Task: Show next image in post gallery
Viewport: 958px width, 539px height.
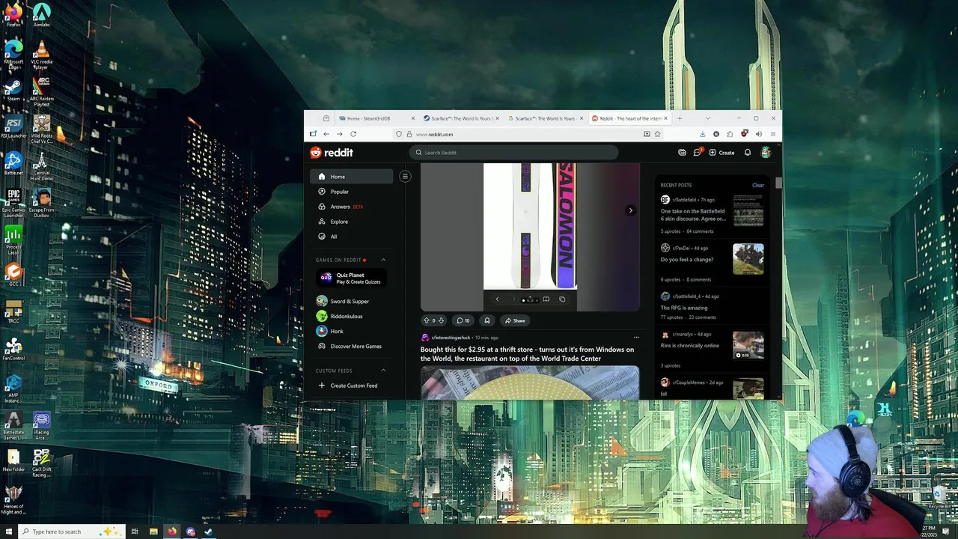Action: point(630,210)
